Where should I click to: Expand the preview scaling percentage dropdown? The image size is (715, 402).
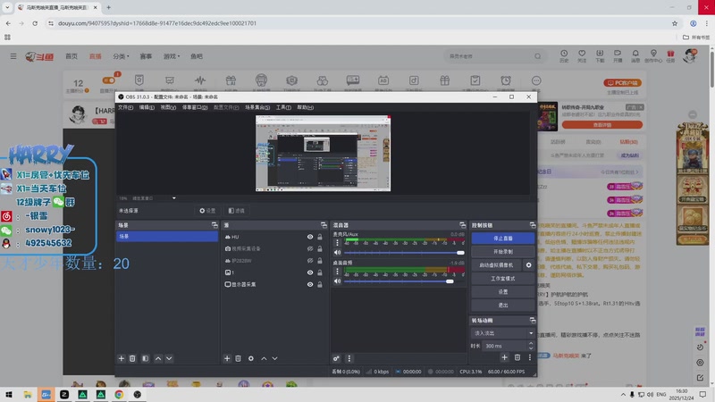(x=173, y=198)
